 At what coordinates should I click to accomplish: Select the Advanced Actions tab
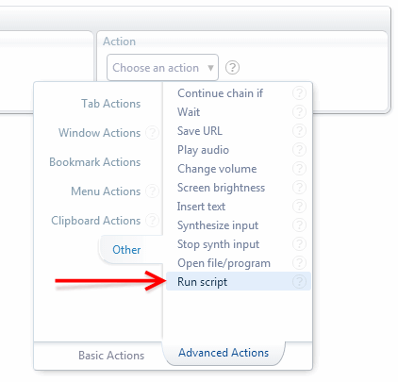pos(224,353)
